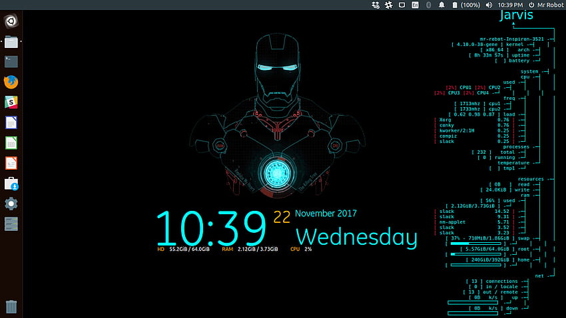
Task: Click RAM 2.12GiB / 3.73GiB readout under clock
Action: click(x=250, y=249)
